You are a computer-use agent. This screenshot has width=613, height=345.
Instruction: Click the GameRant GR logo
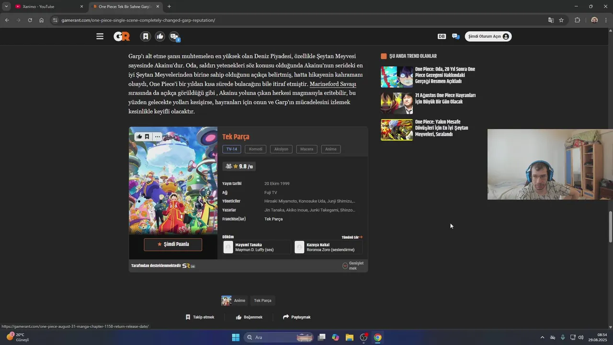(x=122, y=36)
